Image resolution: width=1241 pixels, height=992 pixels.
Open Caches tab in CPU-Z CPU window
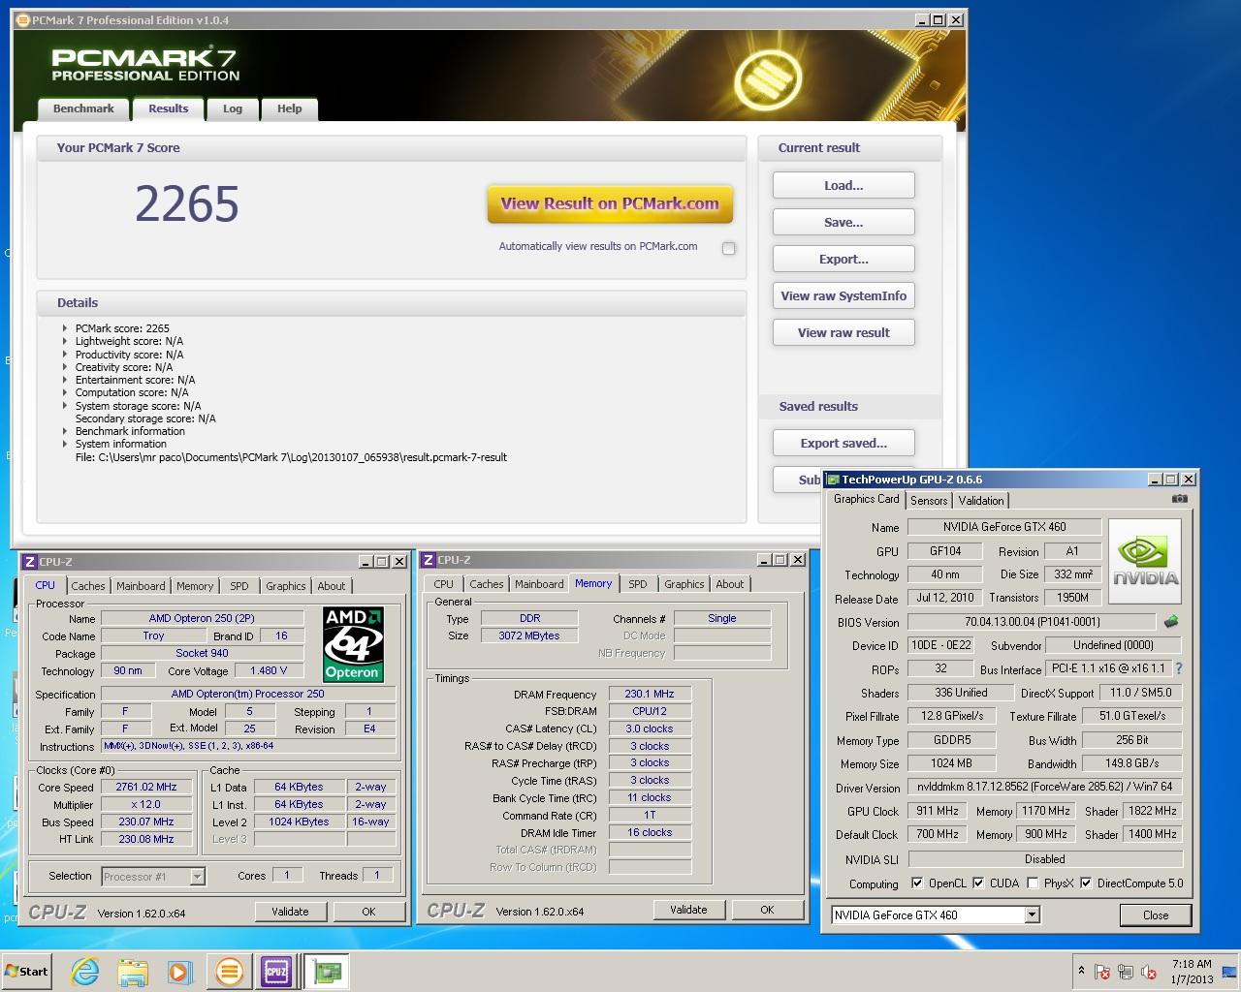point(88,586)
